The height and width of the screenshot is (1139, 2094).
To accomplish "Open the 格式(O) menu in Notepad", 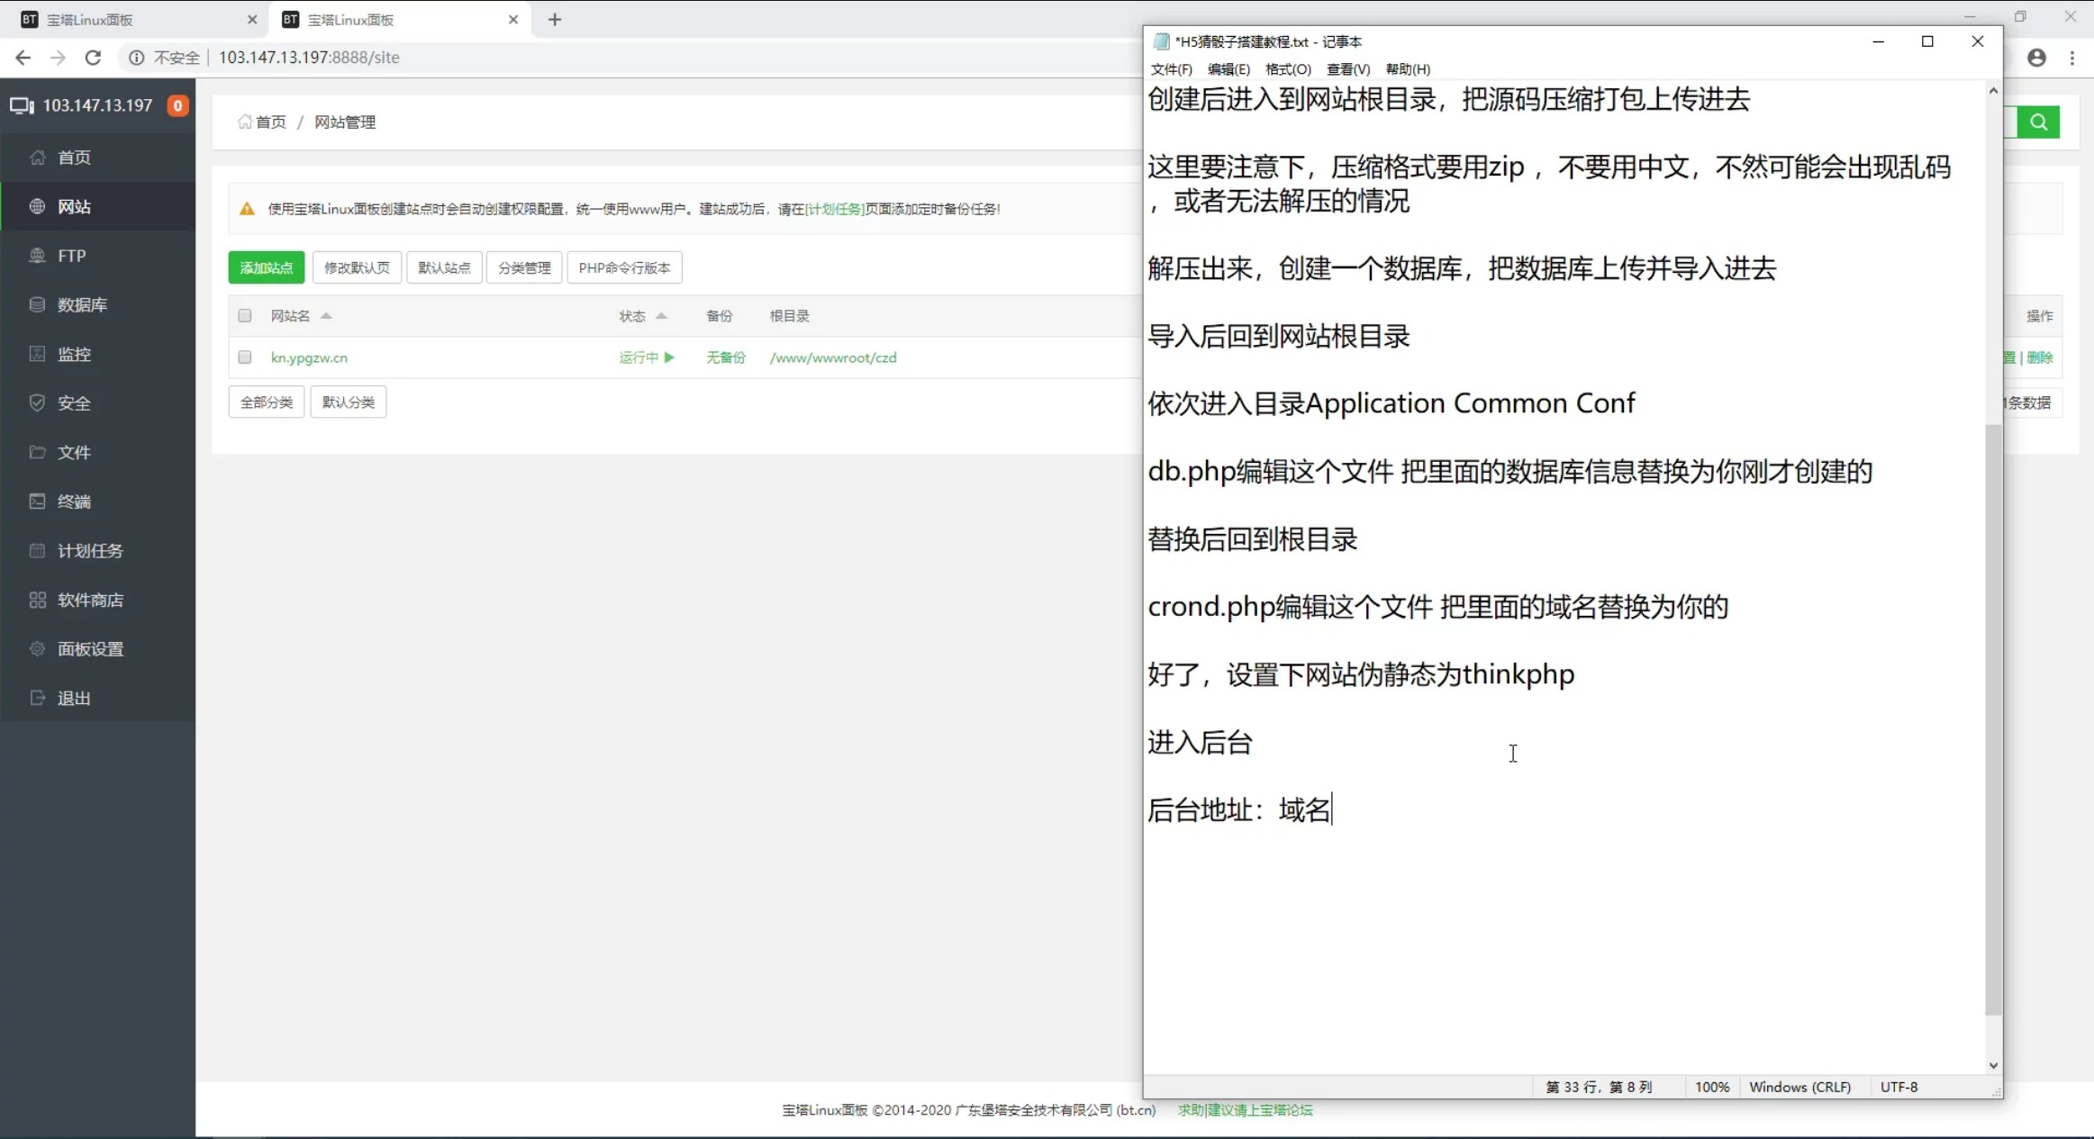I will (x=1287, y=69).
